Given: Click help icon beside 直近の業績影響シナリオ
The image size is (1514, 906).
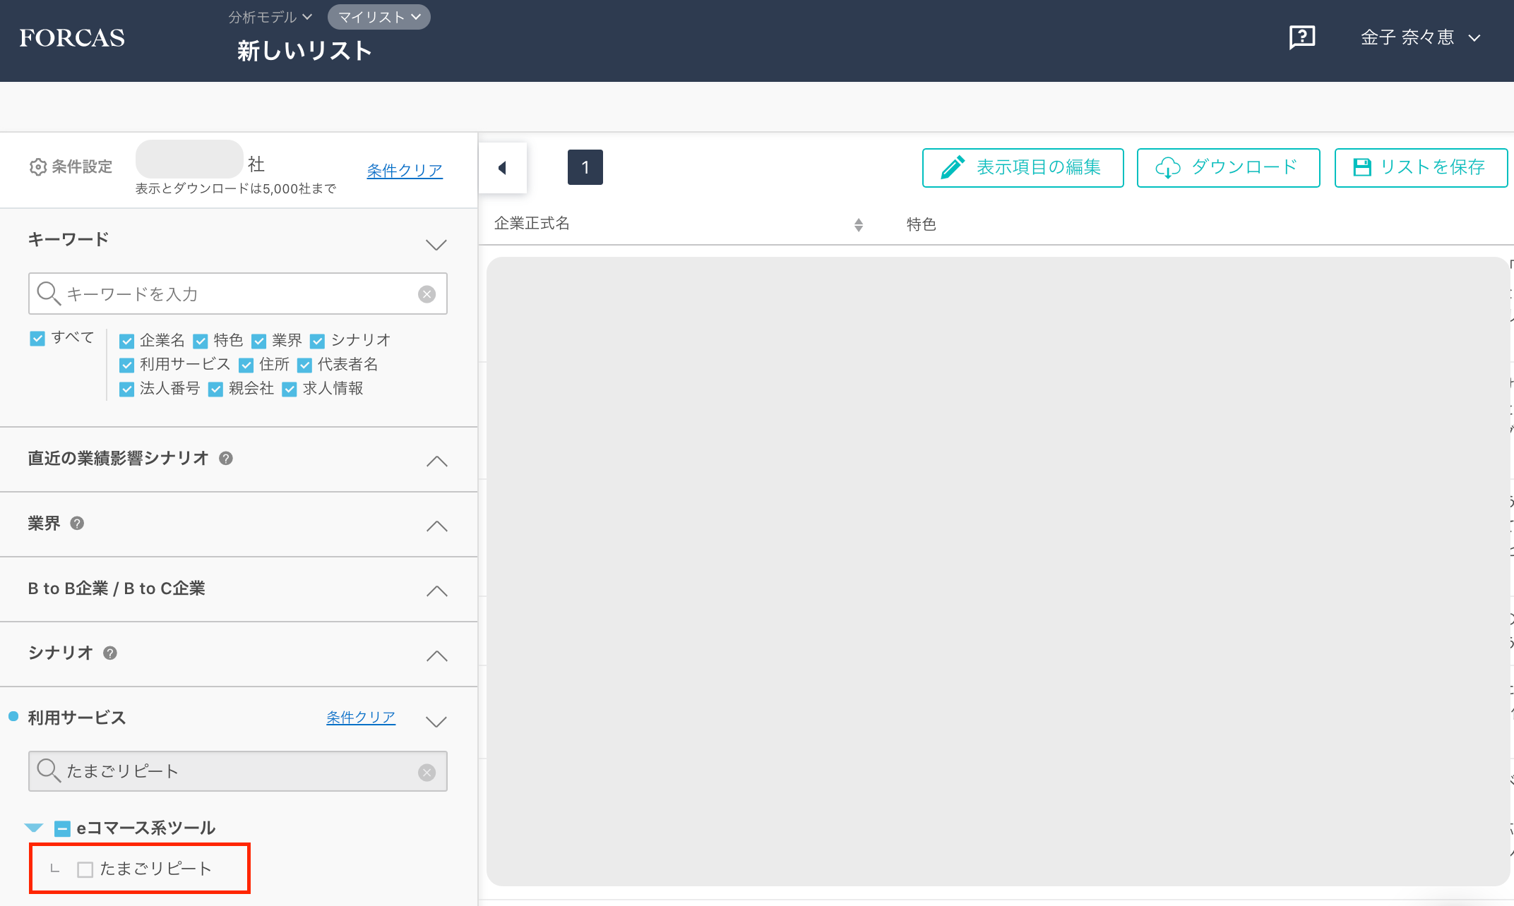Looking at the screenshot, I should [x=226, y=459].
